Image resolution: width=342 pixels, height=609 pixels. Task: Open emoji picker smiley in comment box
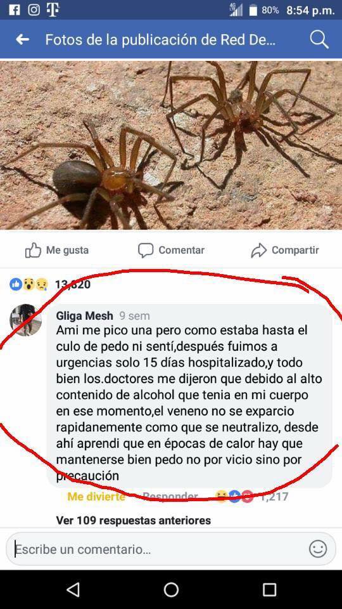click(318, 549)
